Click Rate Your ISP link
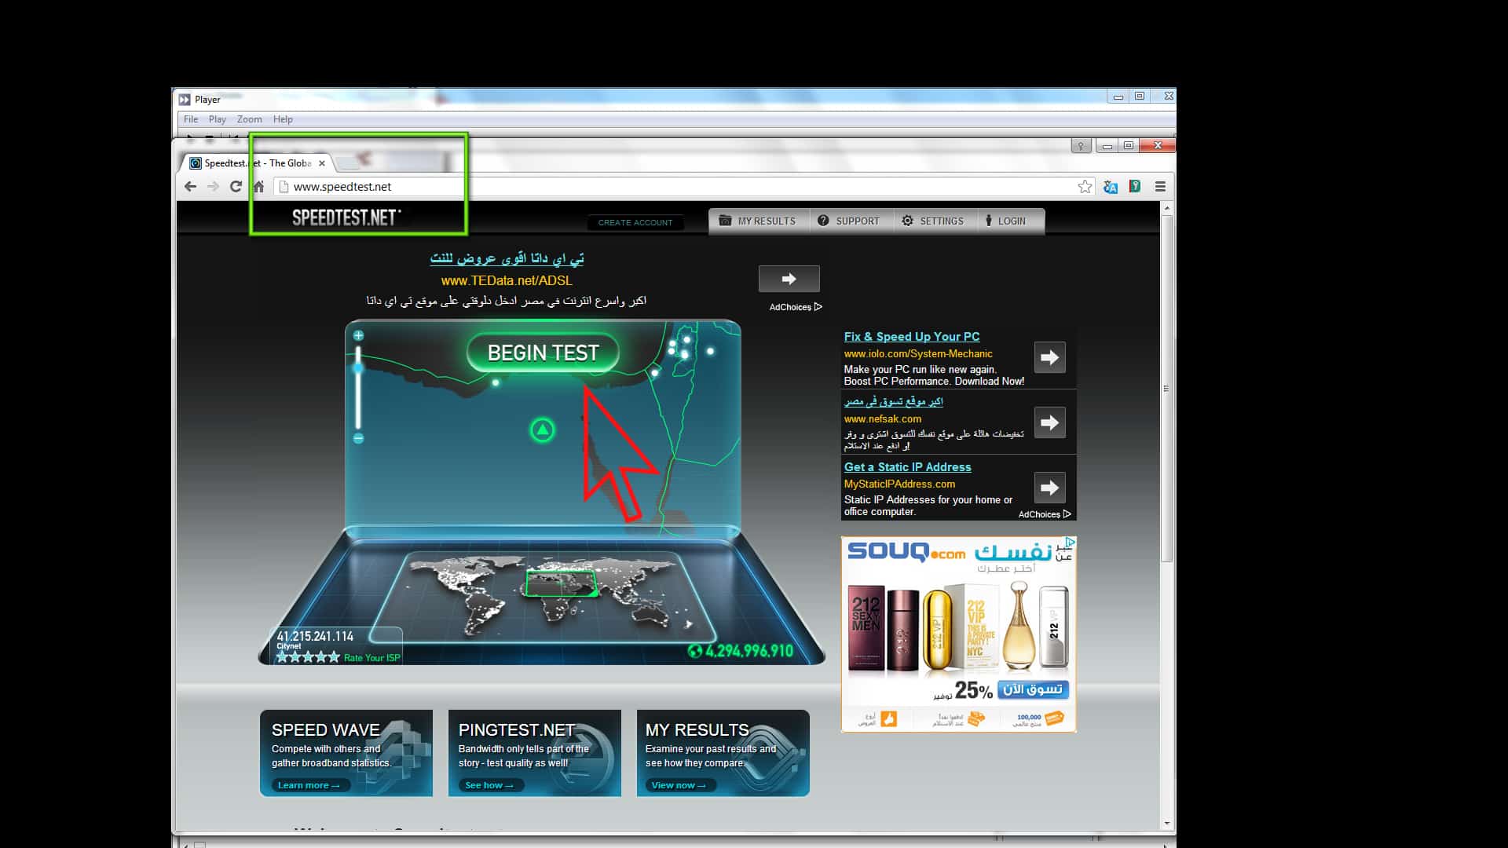The height and width of the screenshot is (848, 1508). click(x=372, y=658)
